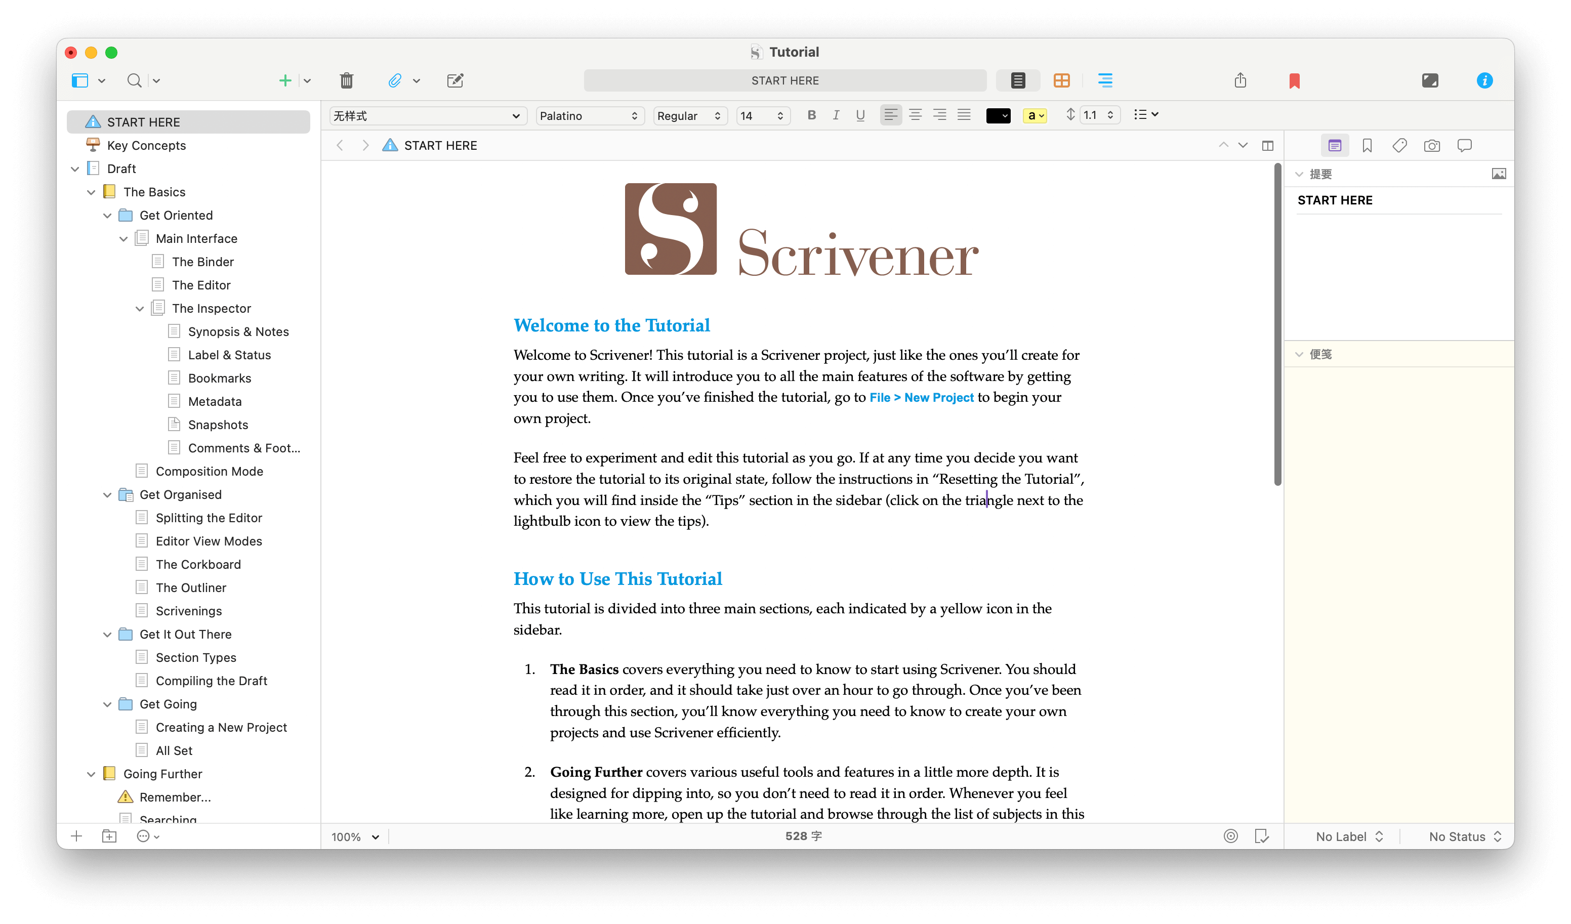Click the File > New Project link
1571x924 pixels.
pos(922,398)
